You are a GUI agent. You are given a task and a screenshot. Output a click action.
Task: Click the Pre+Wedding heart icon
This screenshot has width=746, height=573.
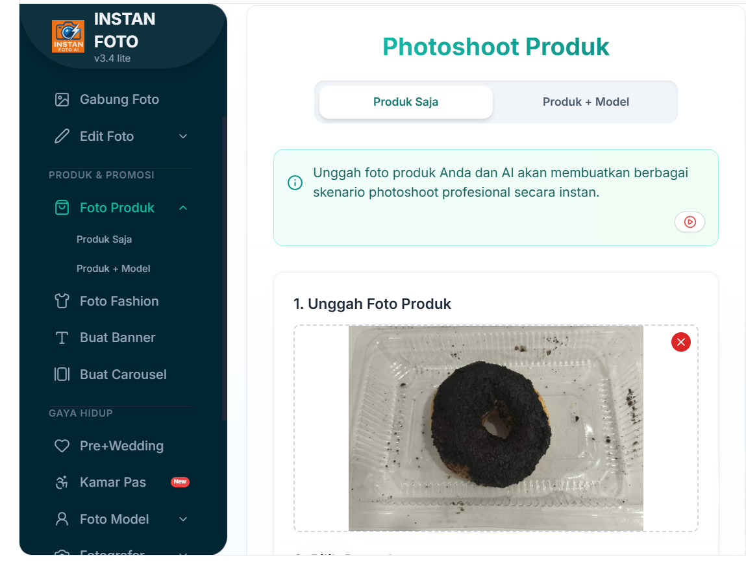click(62, 446)
